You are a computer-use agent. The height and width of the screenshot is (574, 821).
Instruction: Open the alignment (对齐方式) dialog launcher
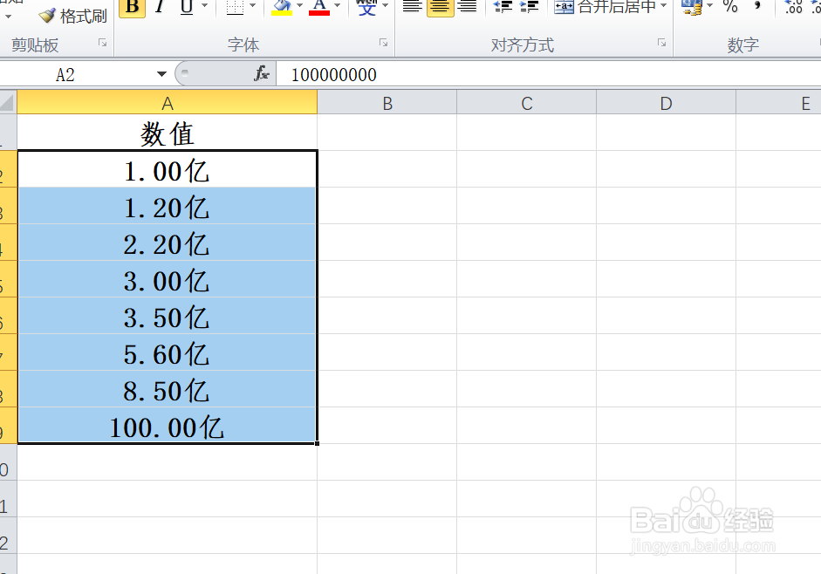[x=662, y=43]
